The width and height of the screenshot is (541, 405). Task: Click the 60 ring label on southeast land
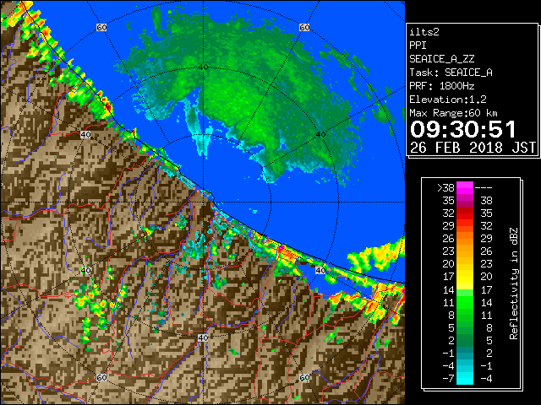(x=304, y=378)
